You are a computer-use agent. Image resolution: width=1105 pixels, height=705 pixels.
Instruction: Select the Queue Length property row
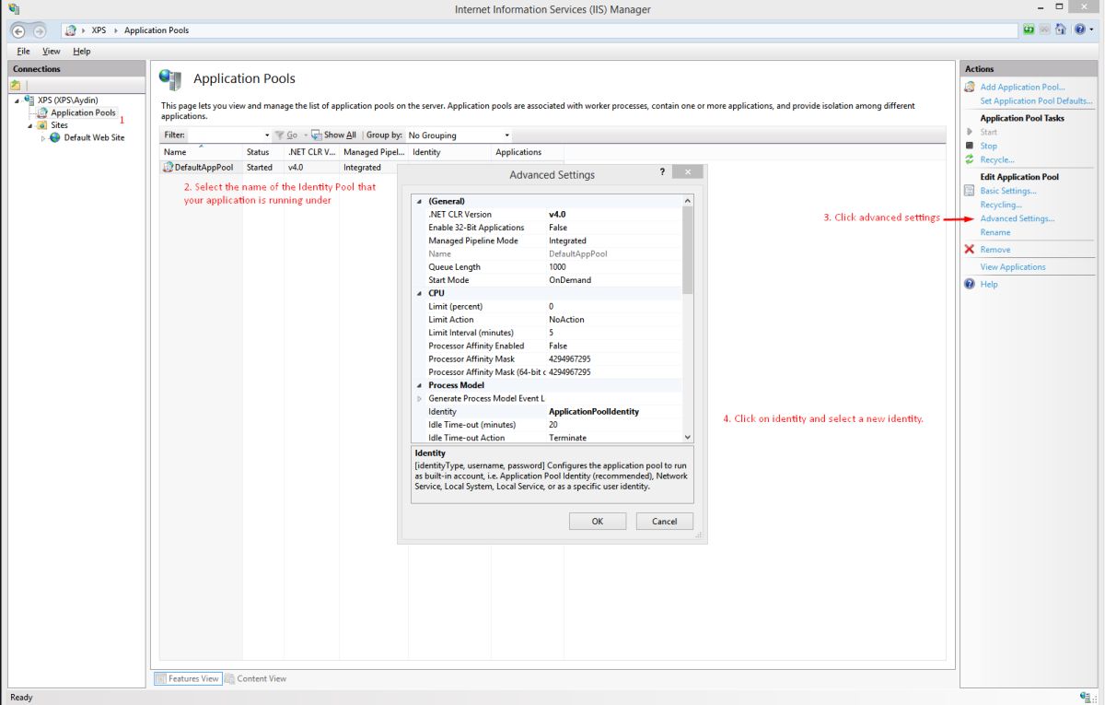click(x=549, y=266)
